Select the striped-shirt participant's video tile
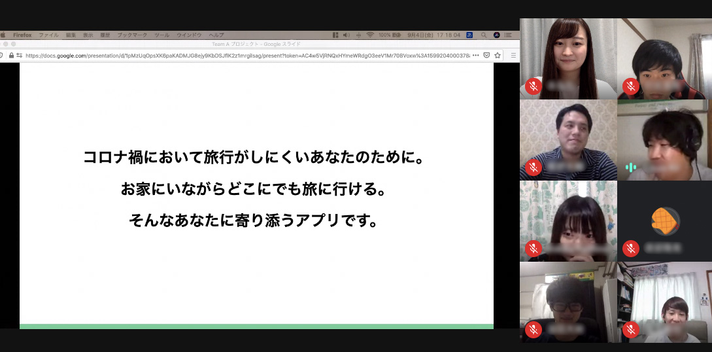The image size is (712, 352). [x=569, y=140]
